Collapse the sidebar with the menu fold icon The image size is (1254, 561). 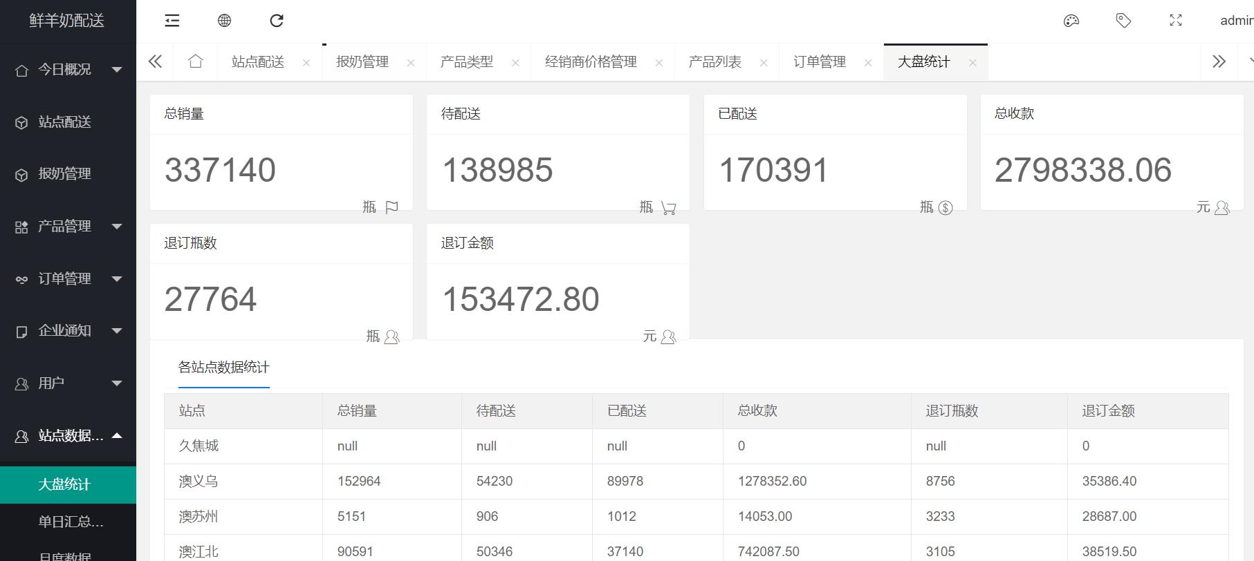pyautogui.click(x=172, y=21)
